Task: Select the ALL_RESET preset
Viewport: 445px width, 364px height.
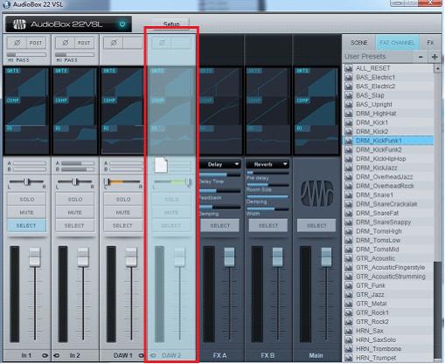Action: [389, 68]
